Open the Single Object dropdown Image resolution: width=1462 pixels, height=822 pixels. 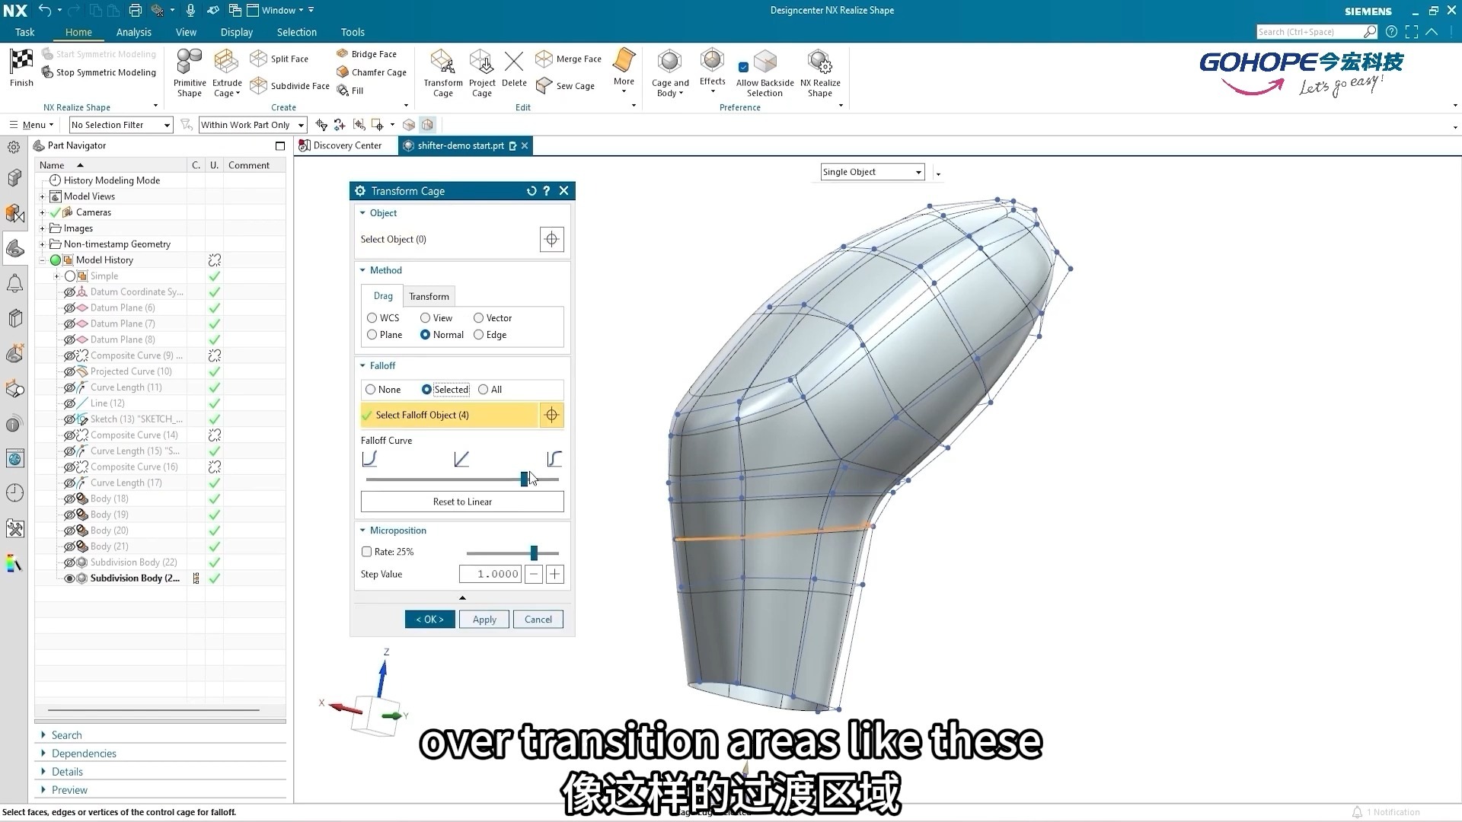[918, 172]
